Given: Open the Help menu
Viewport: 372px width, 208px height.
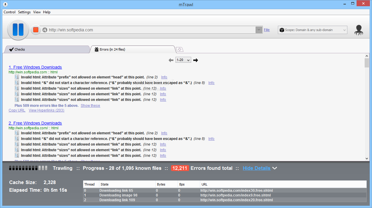Looking at the screenshot, I should pyautogui.click(x=47, y=12).
